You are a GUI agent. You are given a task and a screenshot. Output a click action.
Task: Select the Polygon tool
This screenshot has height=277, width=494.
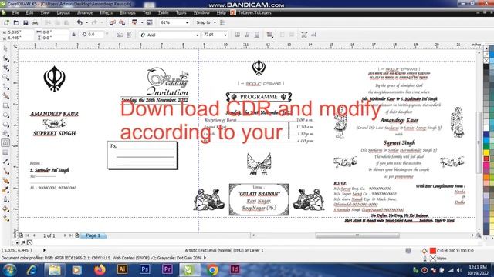(5, 125)
